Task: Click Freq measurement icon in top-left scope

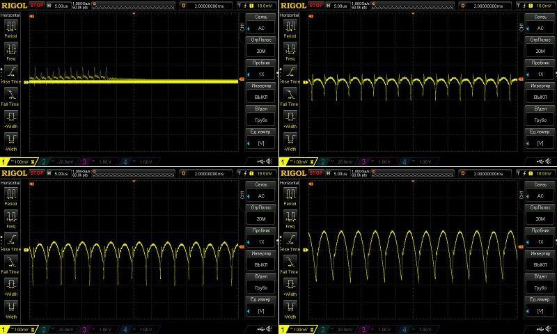Action: [x=12, y=49]
